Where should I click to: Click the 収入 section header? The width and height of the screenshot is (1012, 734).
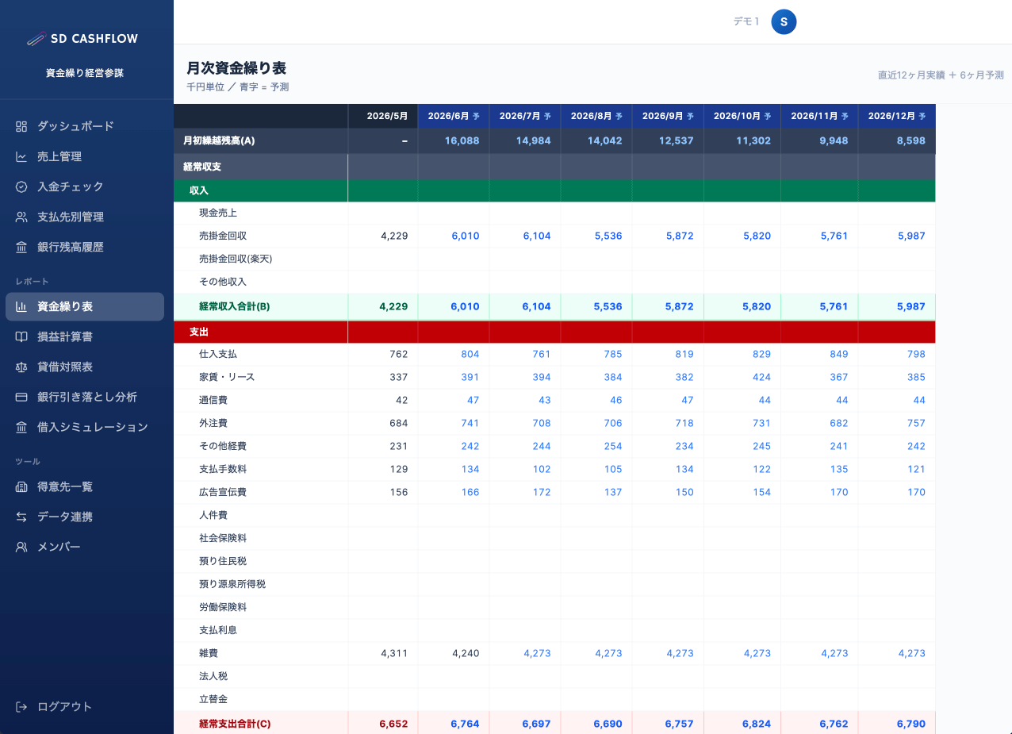point(554,190)
